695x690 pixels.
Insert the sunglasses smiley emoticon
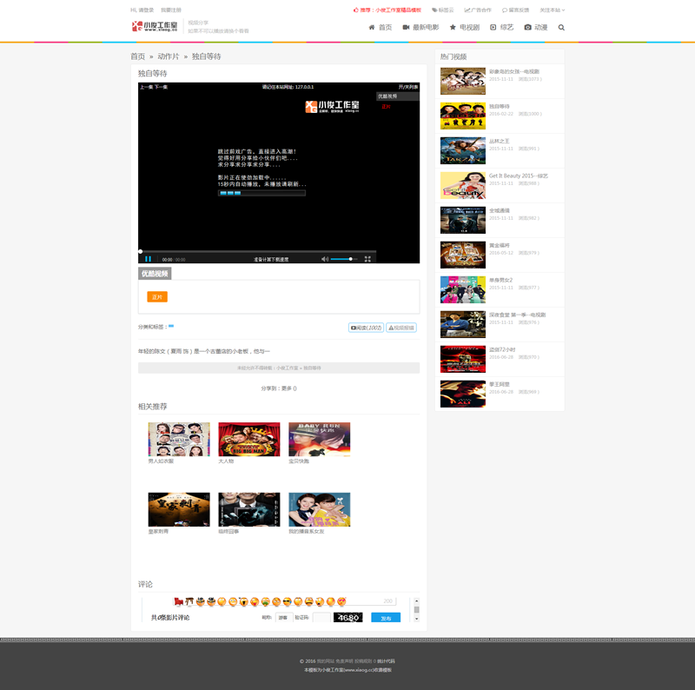287,601
